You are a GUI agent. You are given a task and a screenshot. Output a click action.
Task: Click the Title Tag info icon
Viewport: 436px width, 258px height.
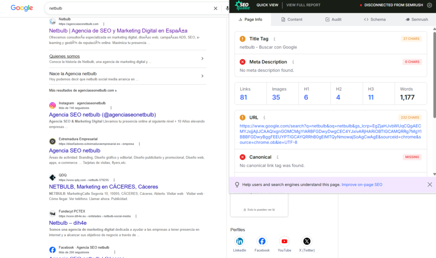pyautogui.click(x=275, y=39)
